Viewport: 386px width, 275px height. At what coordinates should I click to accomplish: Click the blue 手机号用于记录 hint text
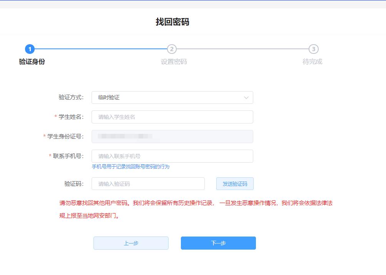(130, 167)
